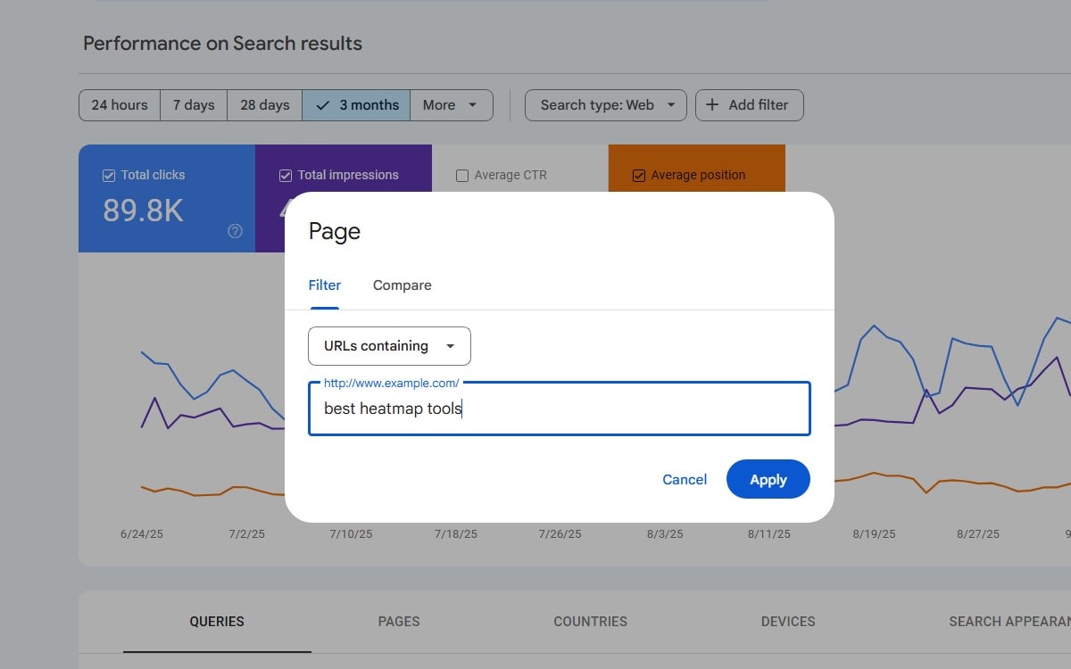
Task: View the DEVICES tab
Action: tap(788, 622)
